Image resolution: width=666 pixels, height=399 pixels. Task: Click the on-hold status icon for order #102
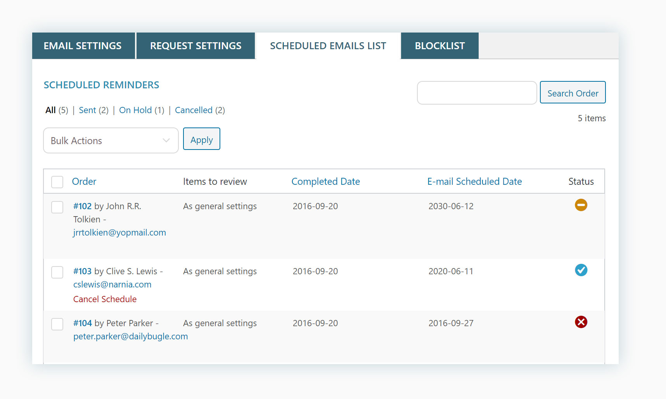pyautogui.click(x=581, y=205)
